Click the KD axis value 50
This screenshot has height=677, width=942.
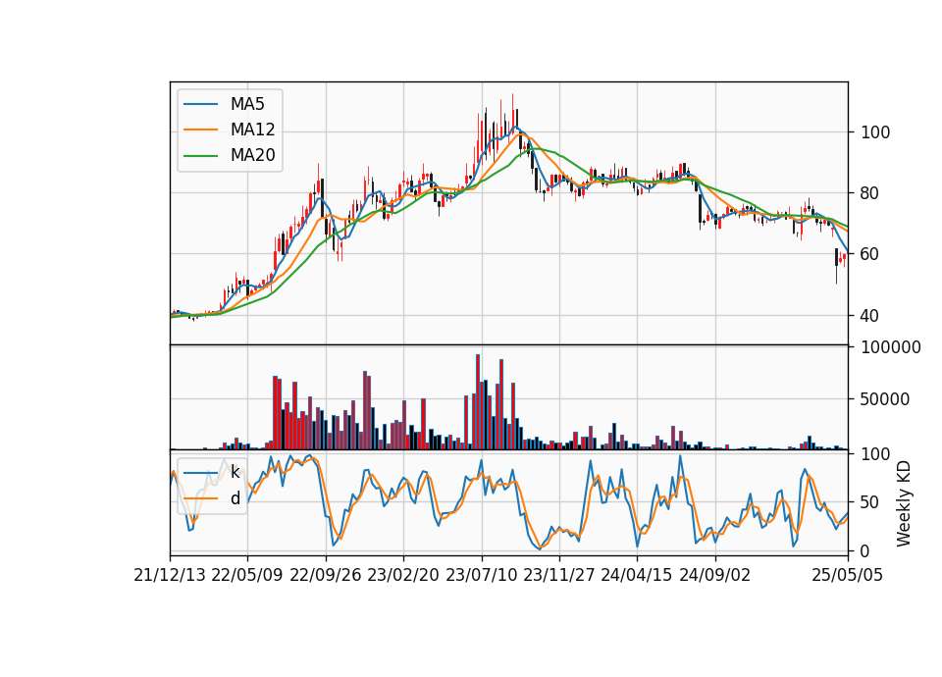click(x=868, y=501)
